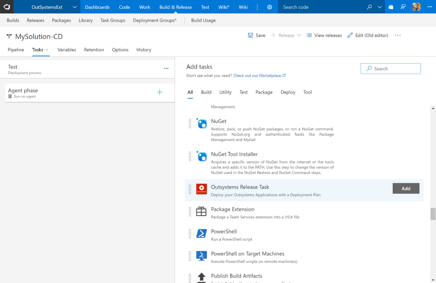Click the Release button
The image size is (436, 283).
tap(282, 35)
